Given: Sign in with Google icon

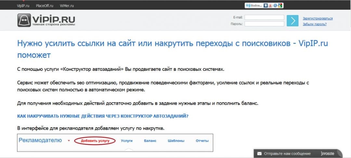Looking at the screenshot, I should tap(280, 6).
